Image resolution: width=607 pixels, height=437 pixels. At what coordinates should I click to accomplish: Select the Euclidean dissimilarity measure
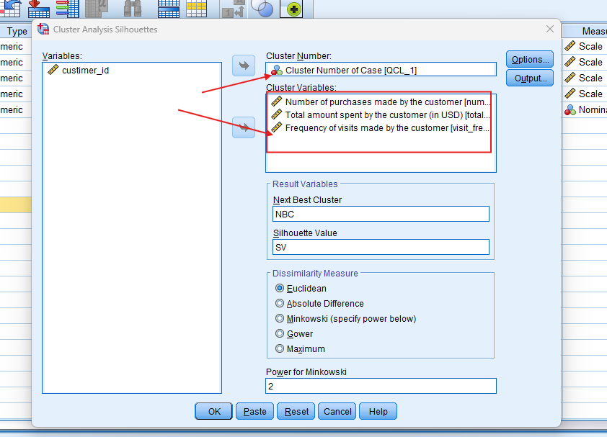pos(280,289)
